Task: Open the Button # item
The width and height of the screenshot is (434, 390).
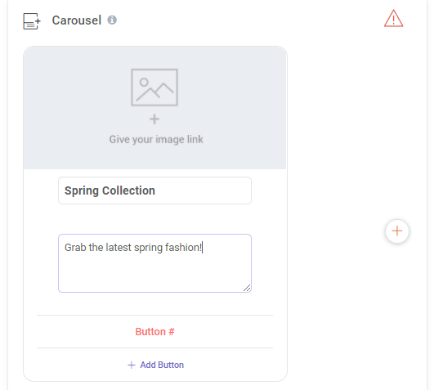Action: [155, 332]
